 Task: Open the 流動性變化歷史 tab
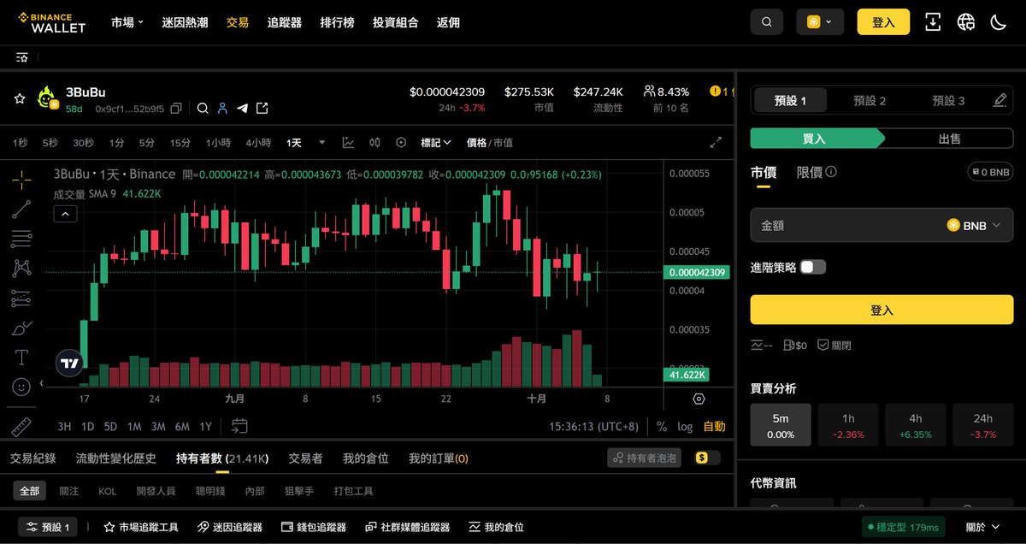point(116,458)
